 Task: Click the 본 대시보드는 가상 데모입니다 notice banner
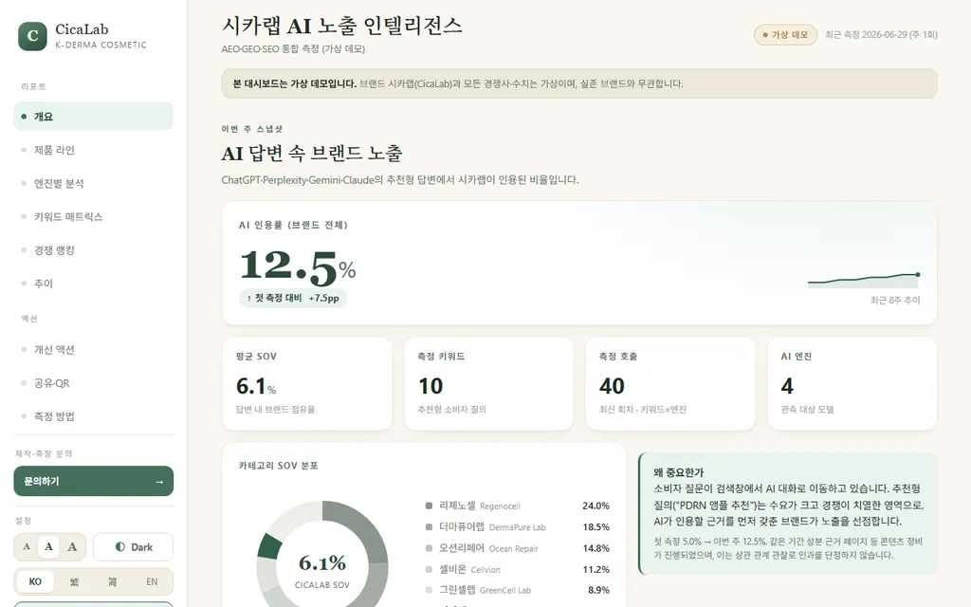point(579,83)
